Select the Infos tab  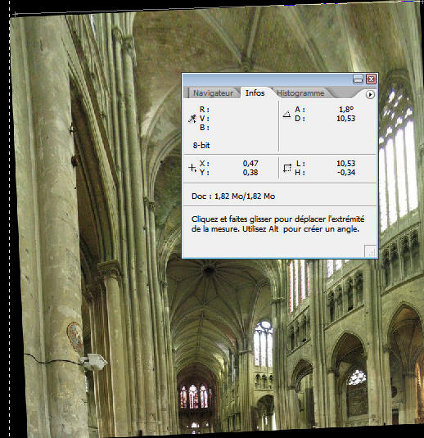(255, 93)
